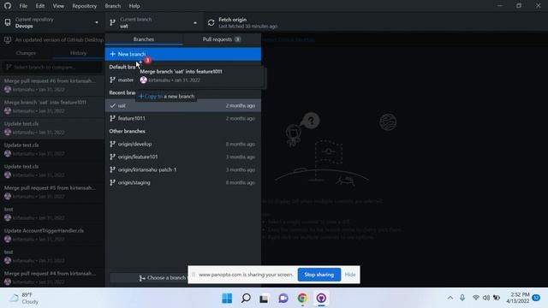Switch to the Branches tab
The image size is (548, 308).
click(144, 39)
